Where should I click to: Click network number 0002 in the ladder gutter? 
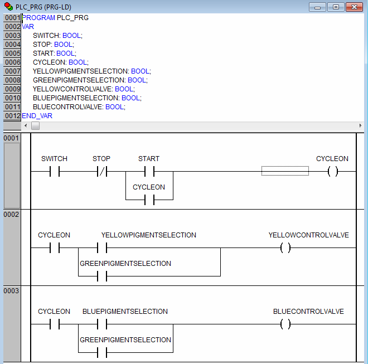(x=11, y=214)
